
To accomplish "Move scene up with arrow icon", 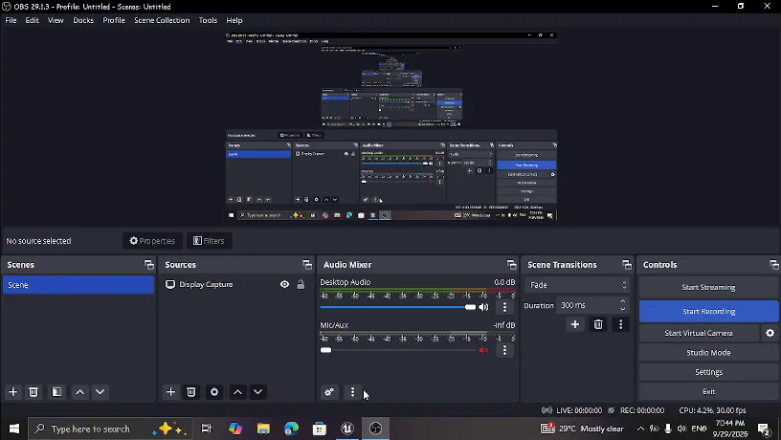I will pyautogui.click(x=79, y=392).
